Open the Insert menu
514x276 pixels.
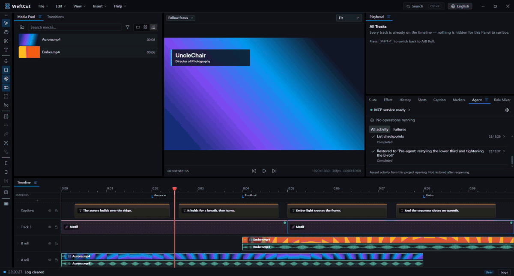(x=100, y=6)
